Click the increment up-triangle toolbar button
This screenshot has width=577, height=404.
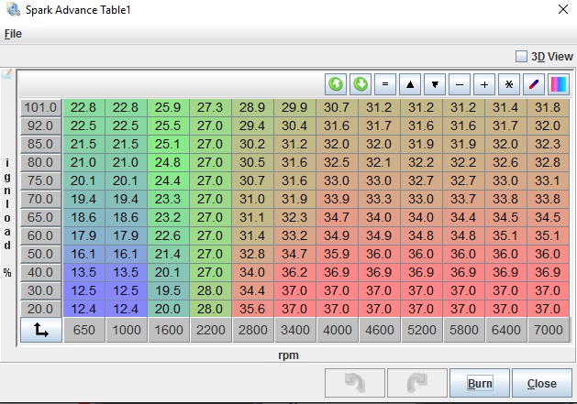pyautogui.click(x=410, y=84)
